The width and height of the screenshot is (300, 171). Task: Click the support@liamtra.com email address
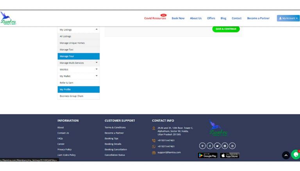(169, 152)
